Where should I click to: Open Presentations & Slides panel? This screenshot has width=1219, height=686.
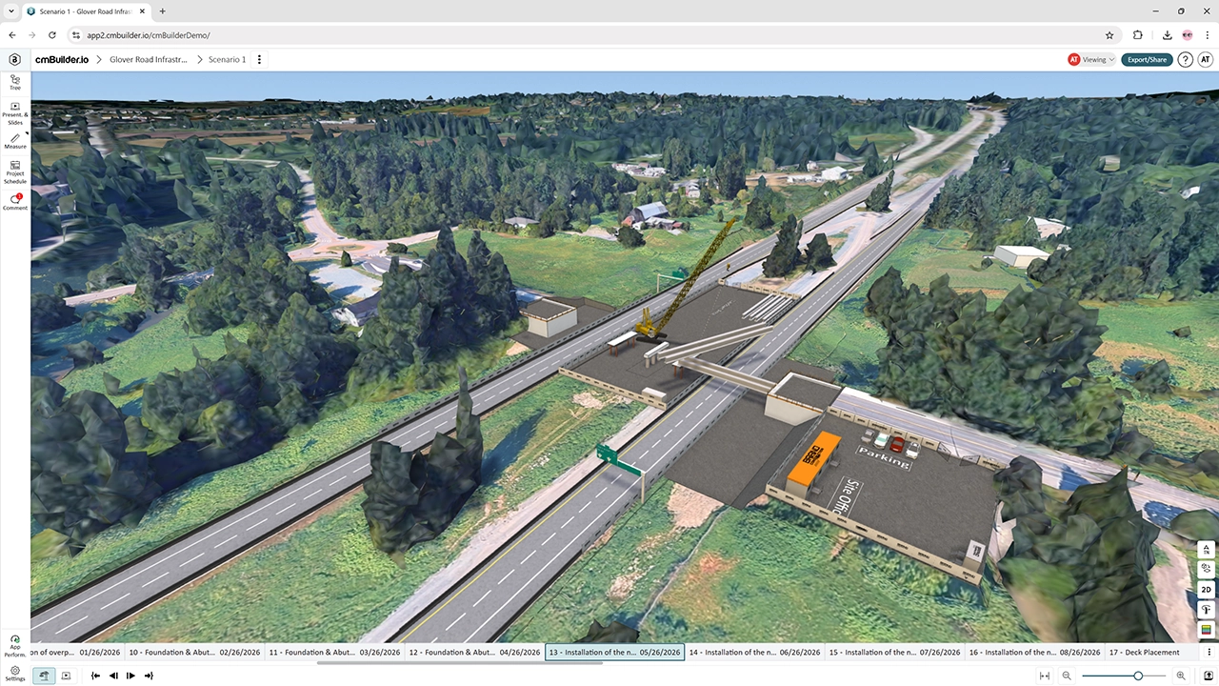tap(15, 113)
